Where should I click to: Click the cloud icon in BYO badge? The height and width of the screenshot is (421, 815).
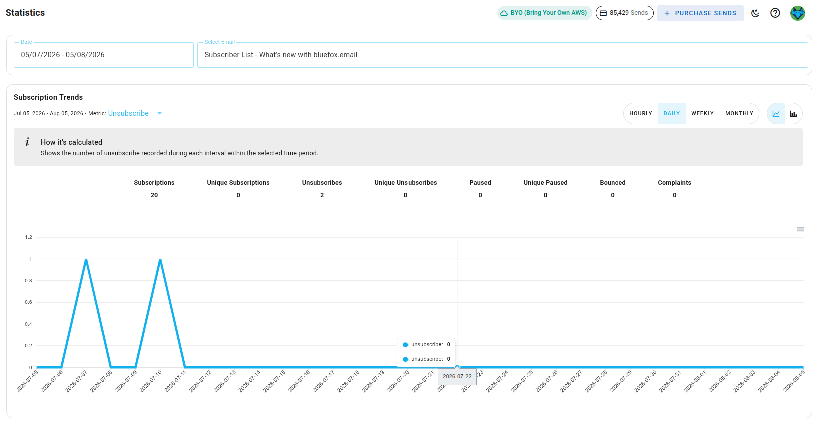504,13
